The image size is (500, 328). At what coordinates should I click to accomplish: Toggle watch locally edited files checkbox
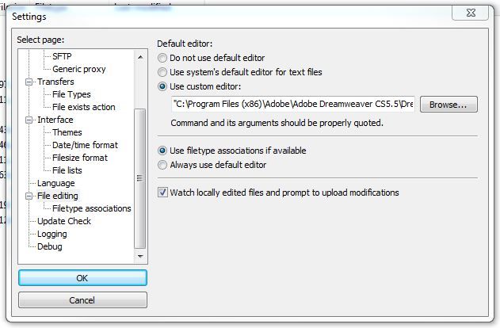click(x=162, y=193)
